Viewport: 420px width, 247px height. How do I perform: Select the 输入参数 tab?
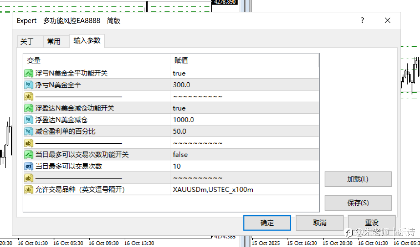[87, 41]
